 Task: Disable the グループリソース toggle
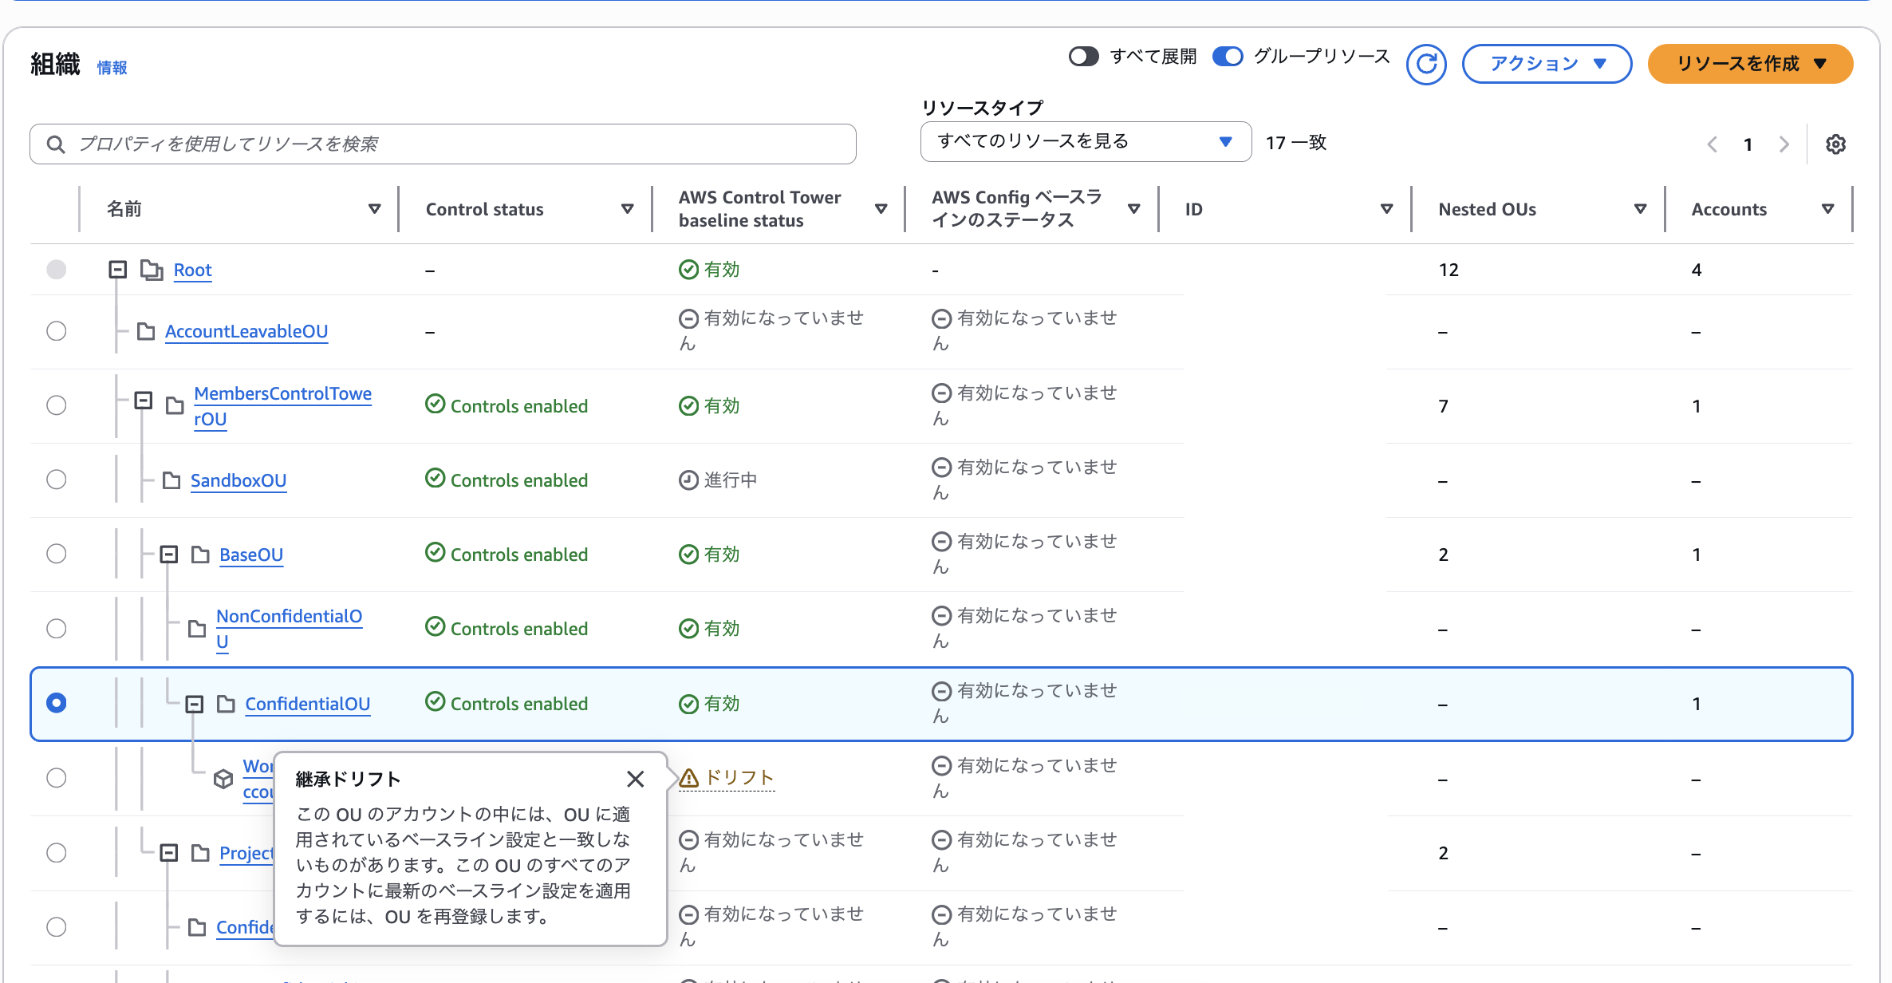click(1228, 56)
